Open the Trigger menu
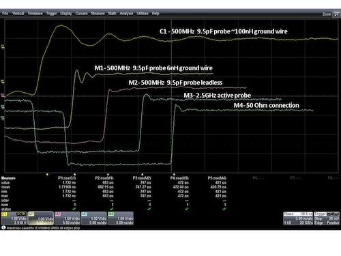 pos(52,14)
